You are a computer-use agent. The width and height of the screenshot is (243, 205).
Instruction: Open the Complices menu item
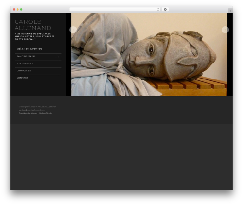24,71
